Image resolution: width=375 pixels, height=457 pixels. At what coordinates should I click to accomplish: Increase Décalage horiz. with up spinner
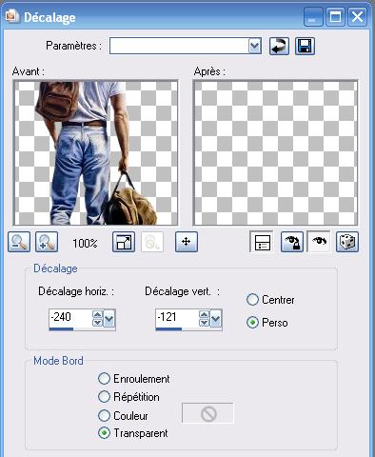[97, 314]
